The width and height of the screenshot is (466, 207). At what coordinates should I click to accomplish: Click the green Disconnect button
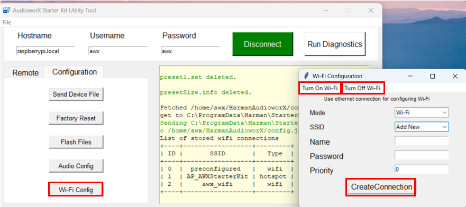[263, 44]
